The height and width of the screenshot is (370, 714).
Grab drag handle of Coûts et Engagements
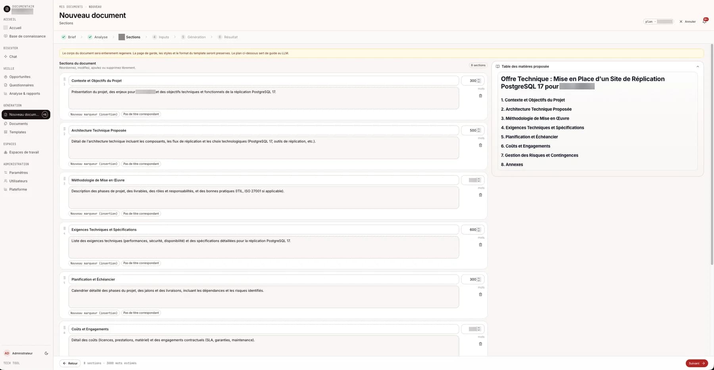click(64, 328)
